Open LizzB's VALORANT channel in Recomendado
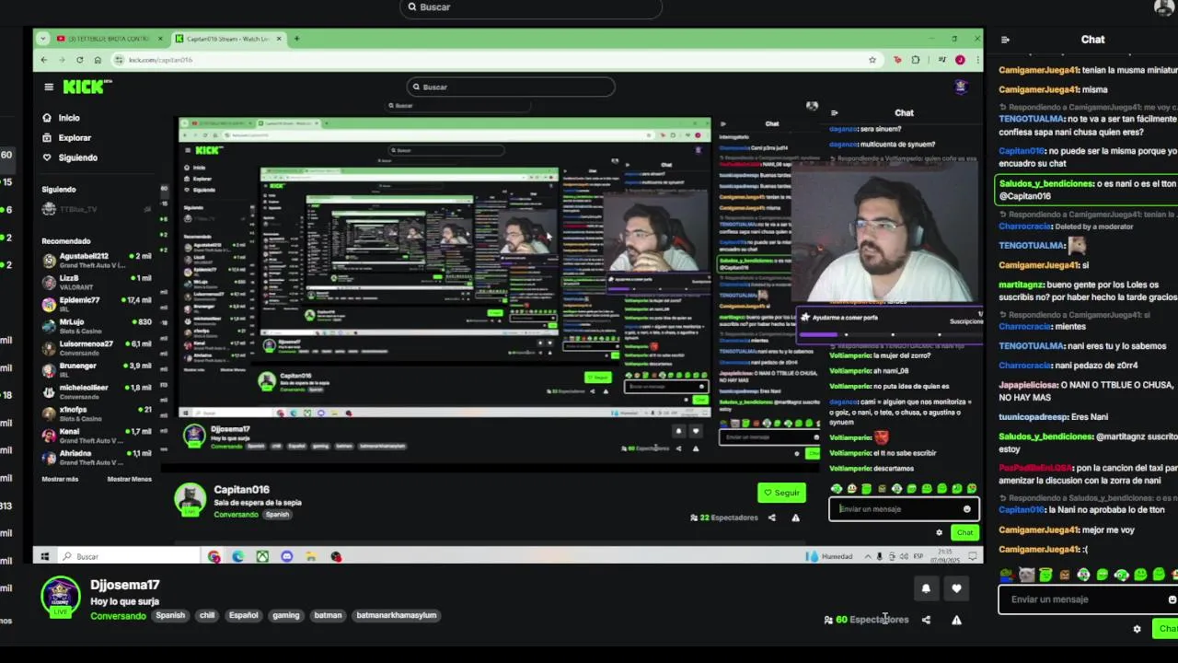This screenshot has width=1178, height=663. (97, 282)
